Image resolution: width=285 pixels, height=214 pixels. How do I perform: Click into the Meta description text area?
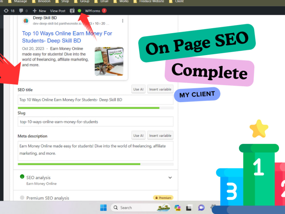coord(95,151)
